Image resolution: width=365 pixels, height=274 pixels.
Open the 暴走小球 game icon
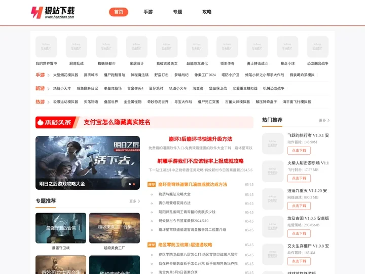[x=287, y=47]
